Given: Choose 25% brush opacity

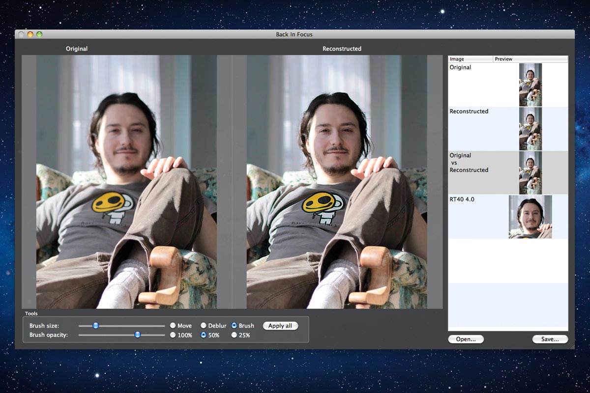Looking at the screenshot, I should point(234,335).
